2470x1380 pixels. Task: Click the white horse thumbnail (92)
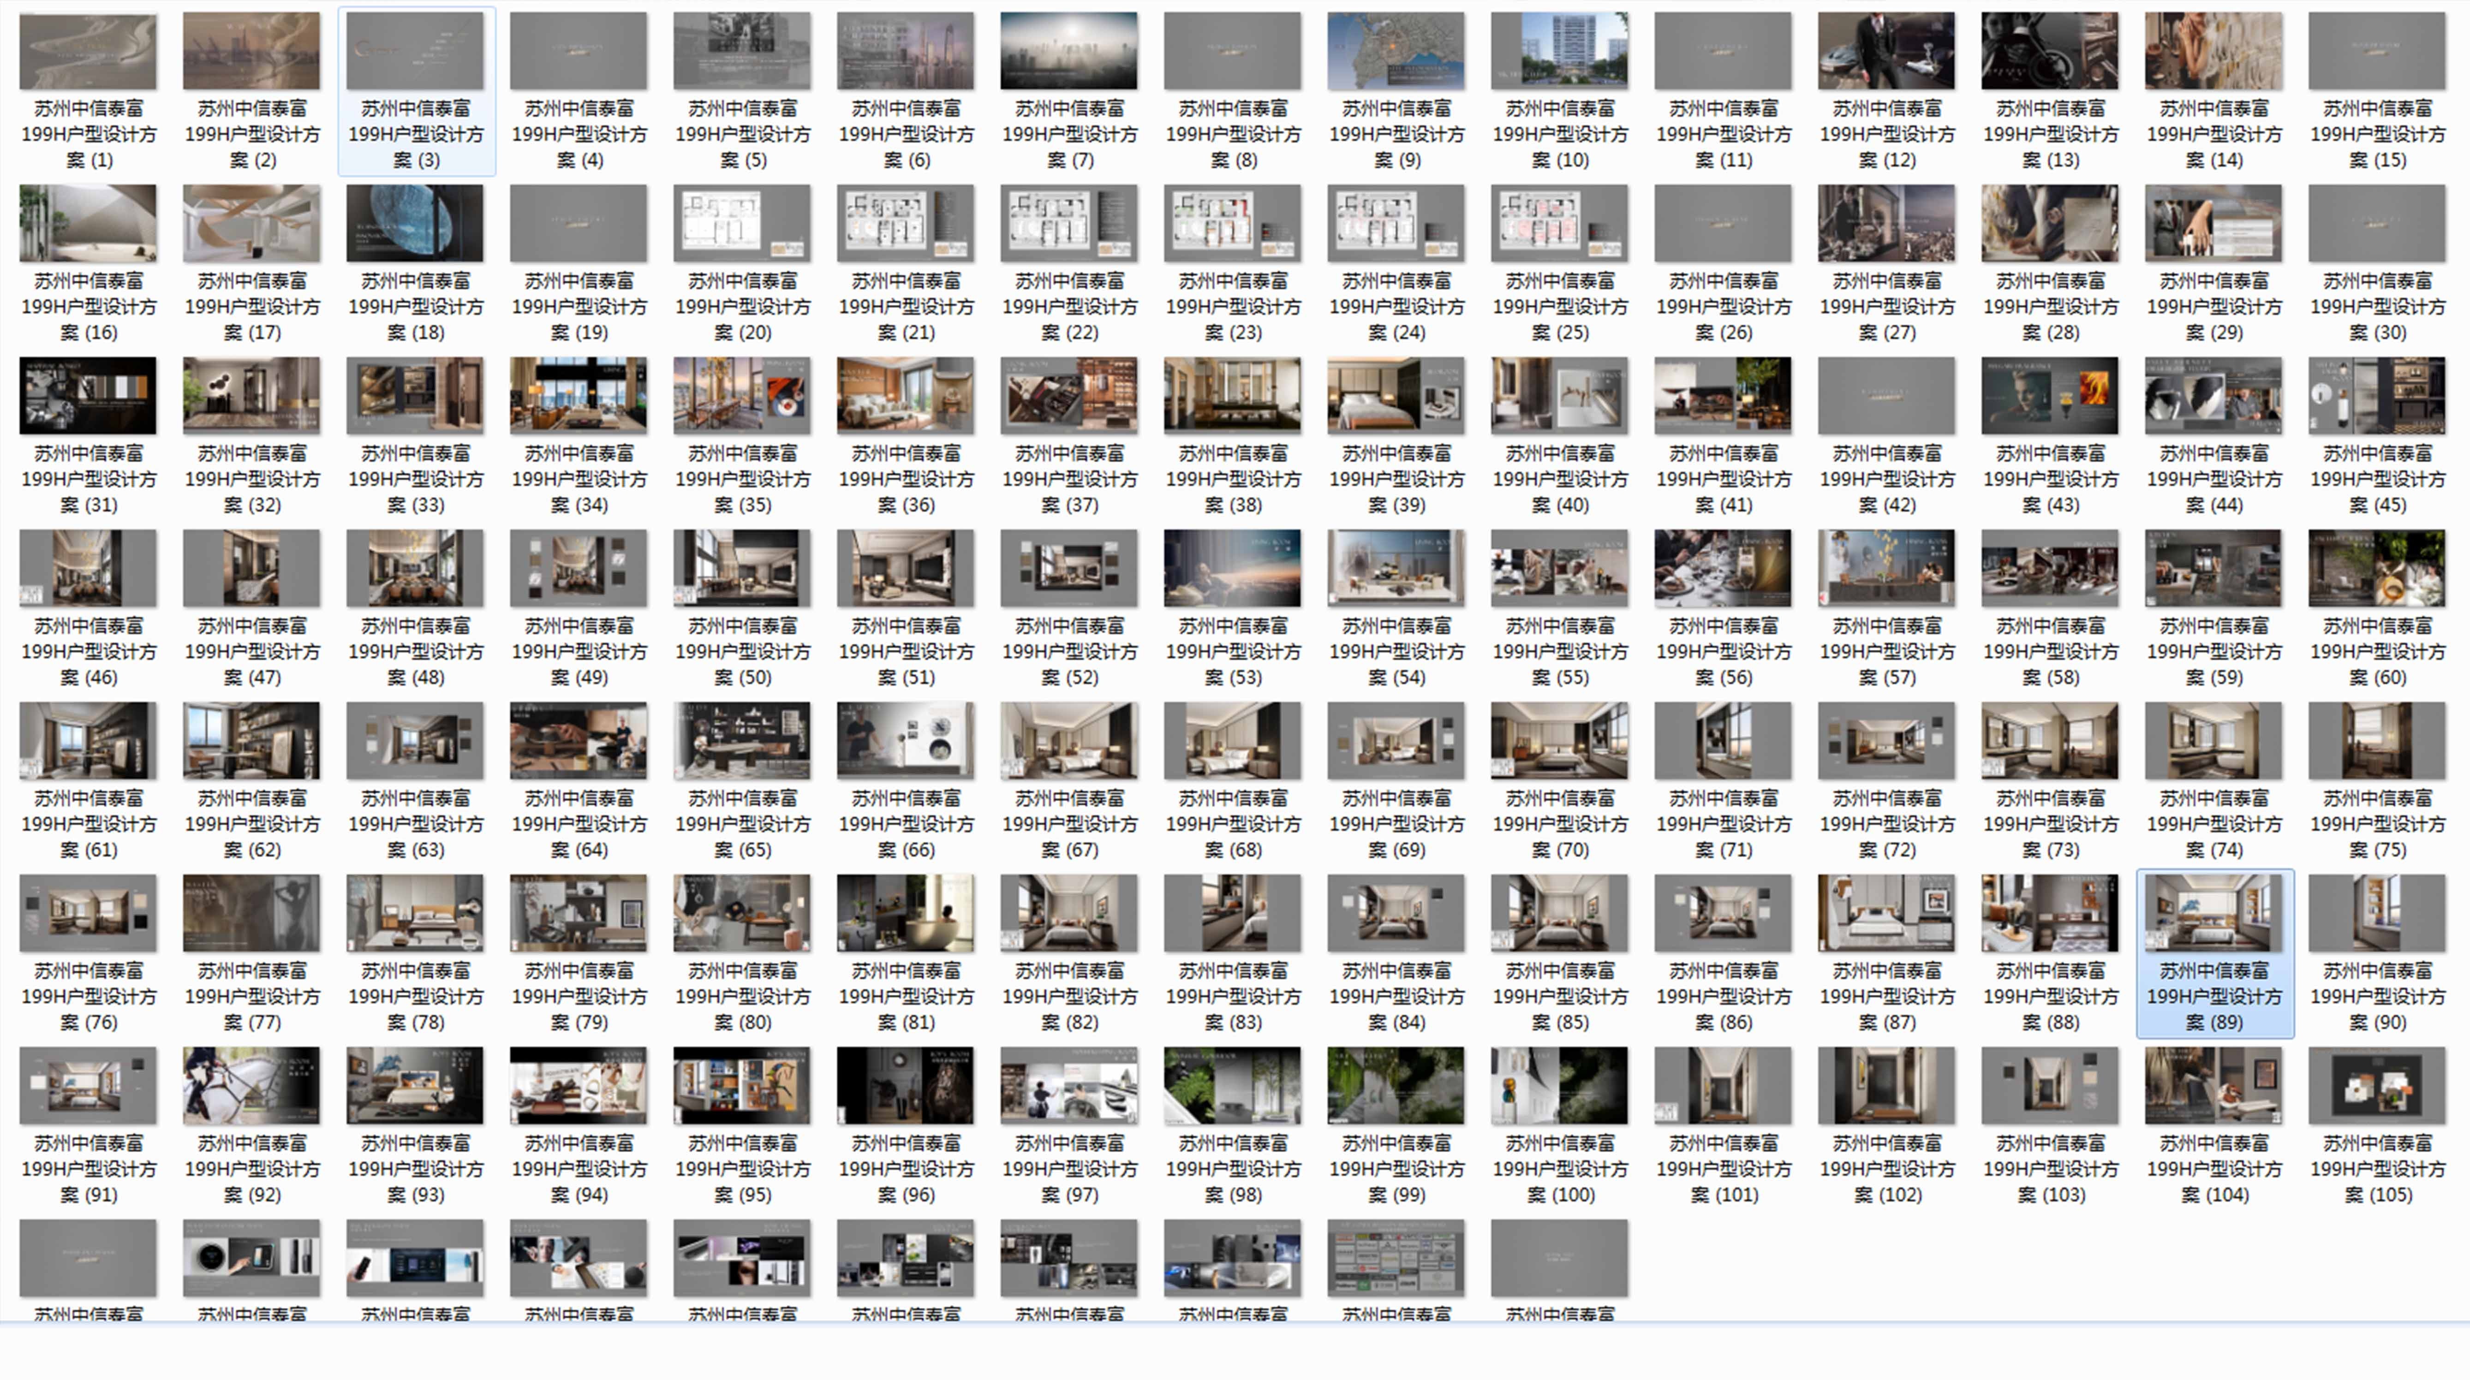pyautogui.click(x=251, y=1086)
